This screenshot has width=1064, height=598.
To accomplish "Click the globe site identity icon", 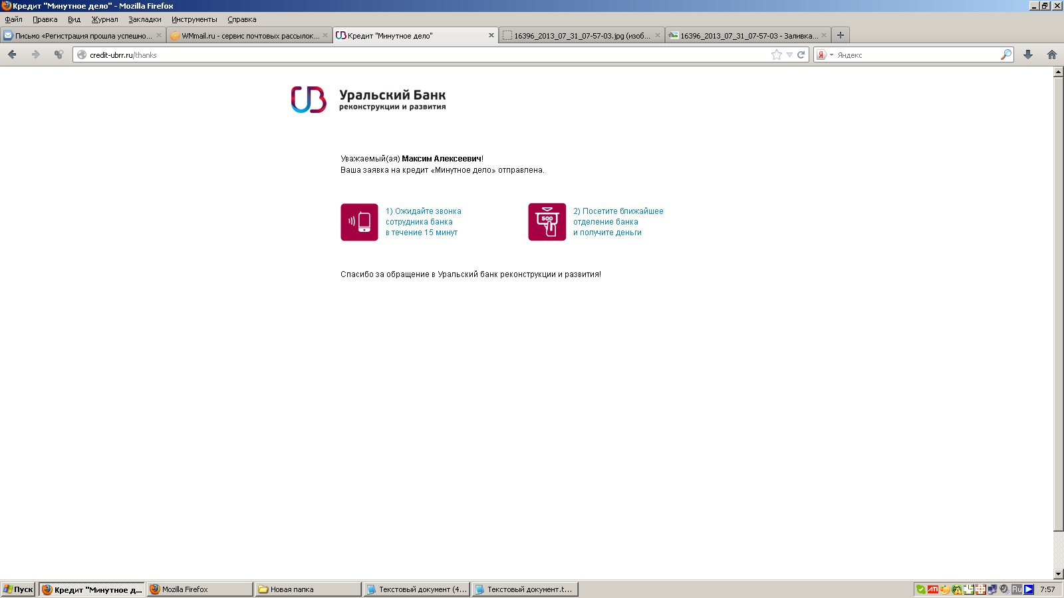I will (x=82, y=54).
